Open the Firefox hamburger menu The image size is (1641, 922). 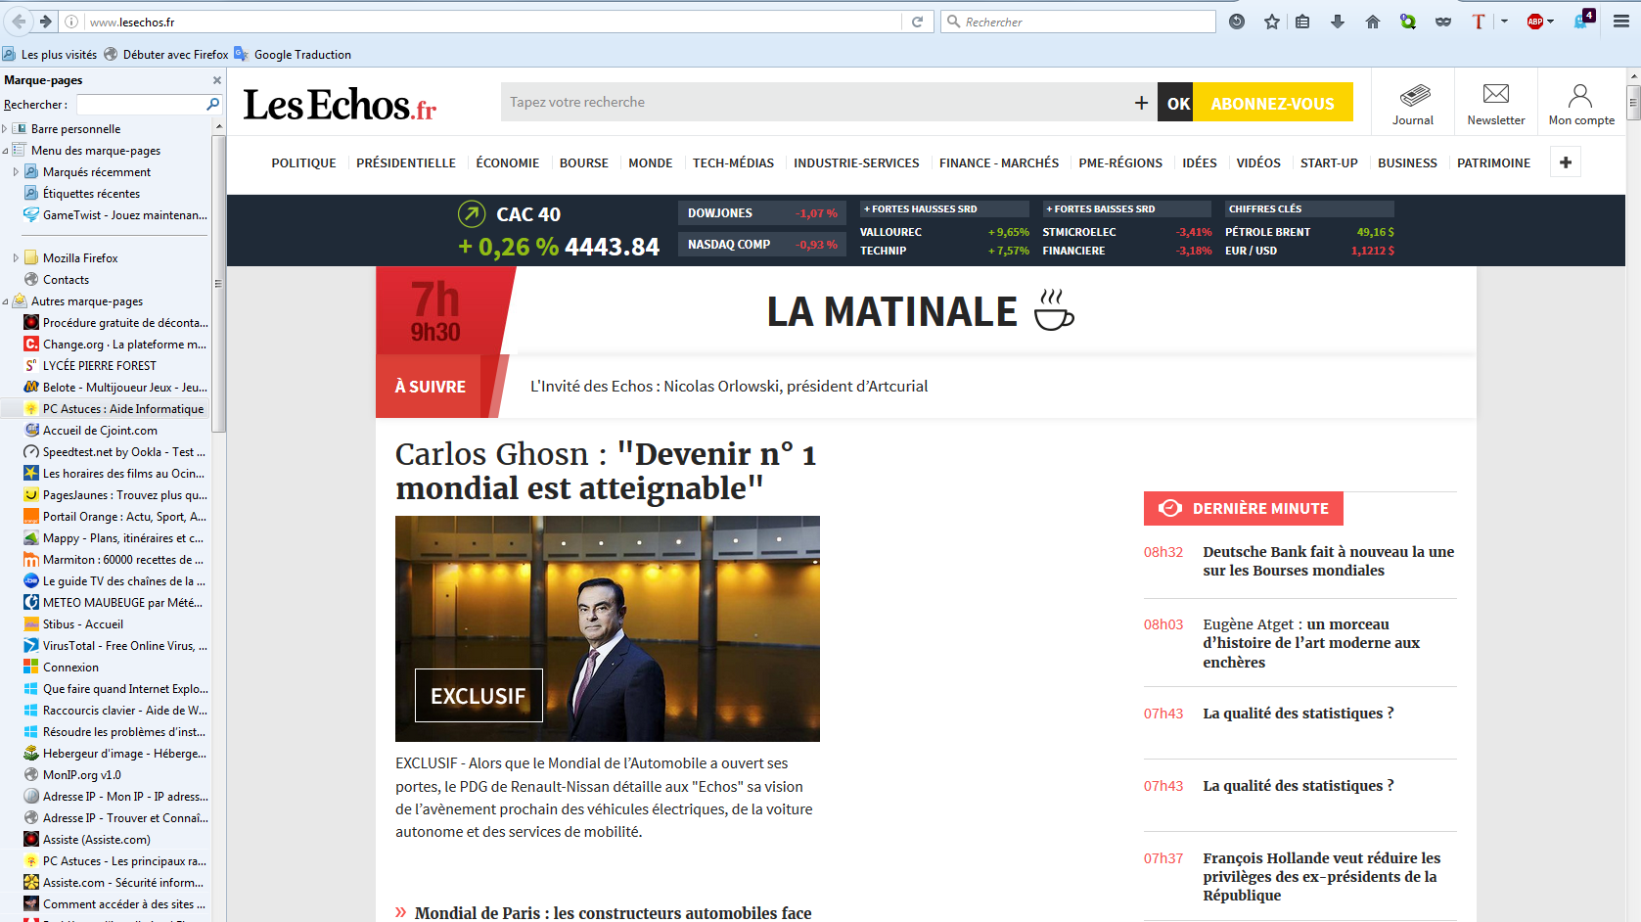pyautogui.click(x=1621, y=22)
